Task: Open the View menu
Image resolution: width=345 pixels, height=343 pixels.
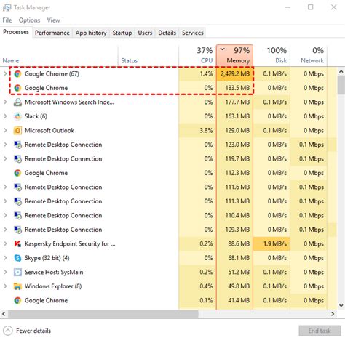Action: point(53,20)
